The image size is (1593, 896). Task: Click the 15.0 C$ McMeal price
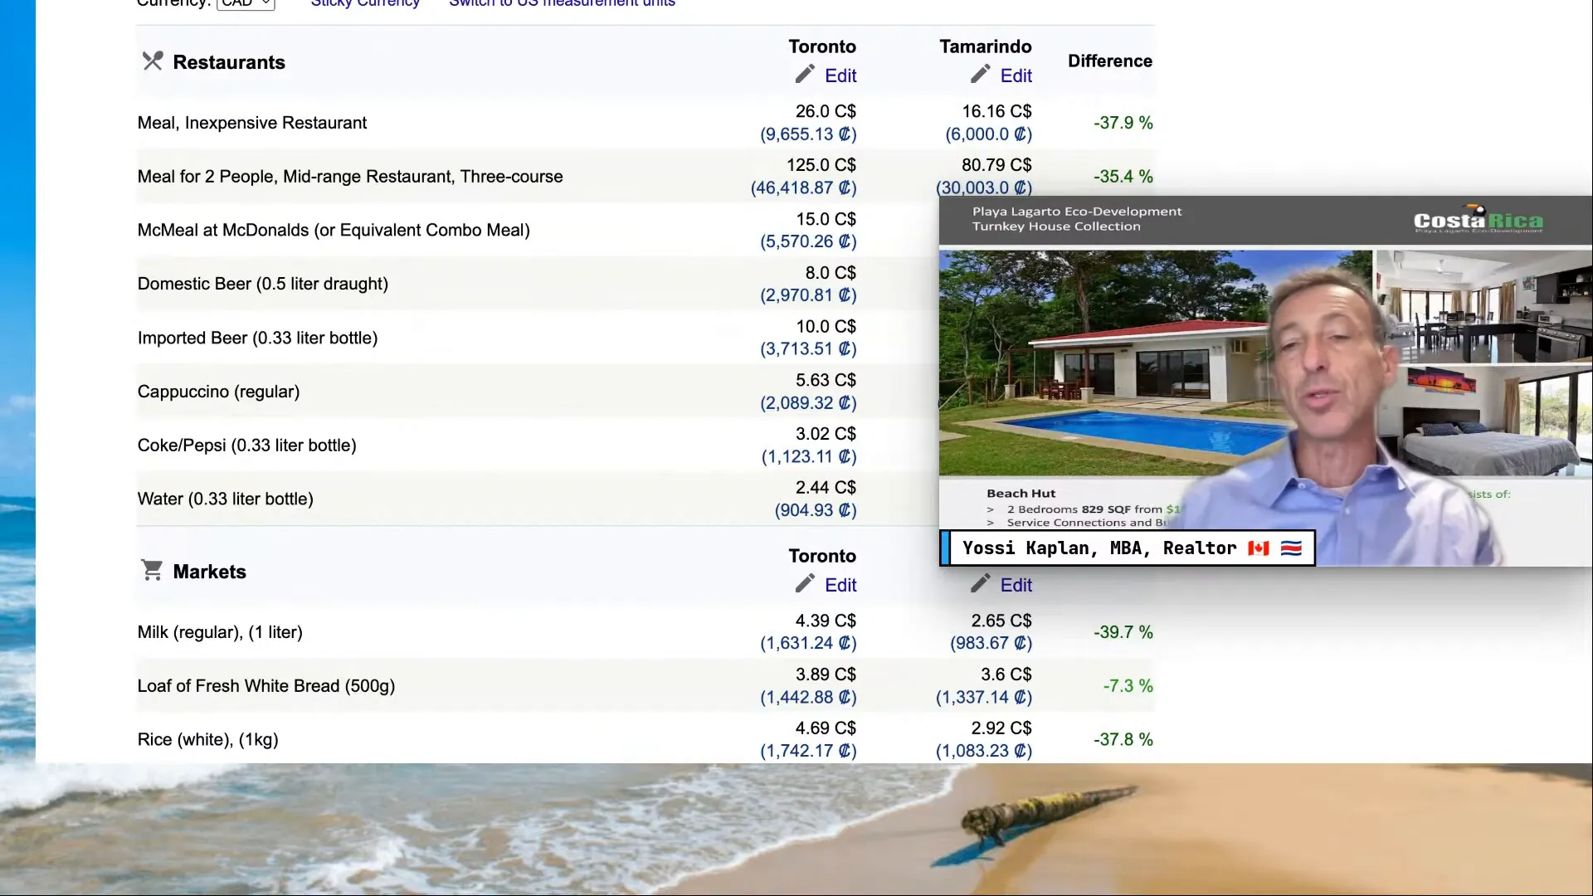826,219
